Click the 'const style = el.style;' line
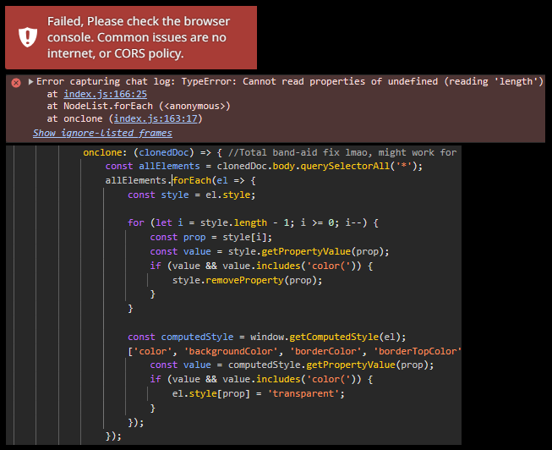 (x=192, y=195)
